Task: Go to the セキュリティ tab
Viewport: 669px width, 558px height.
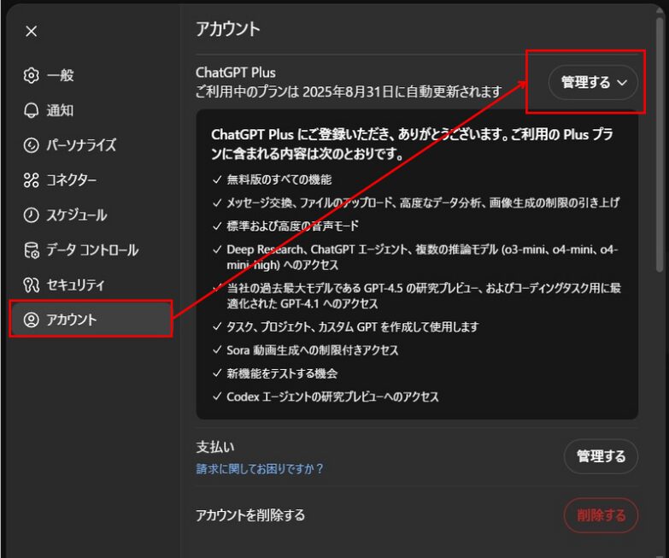Action: (91, 285)
